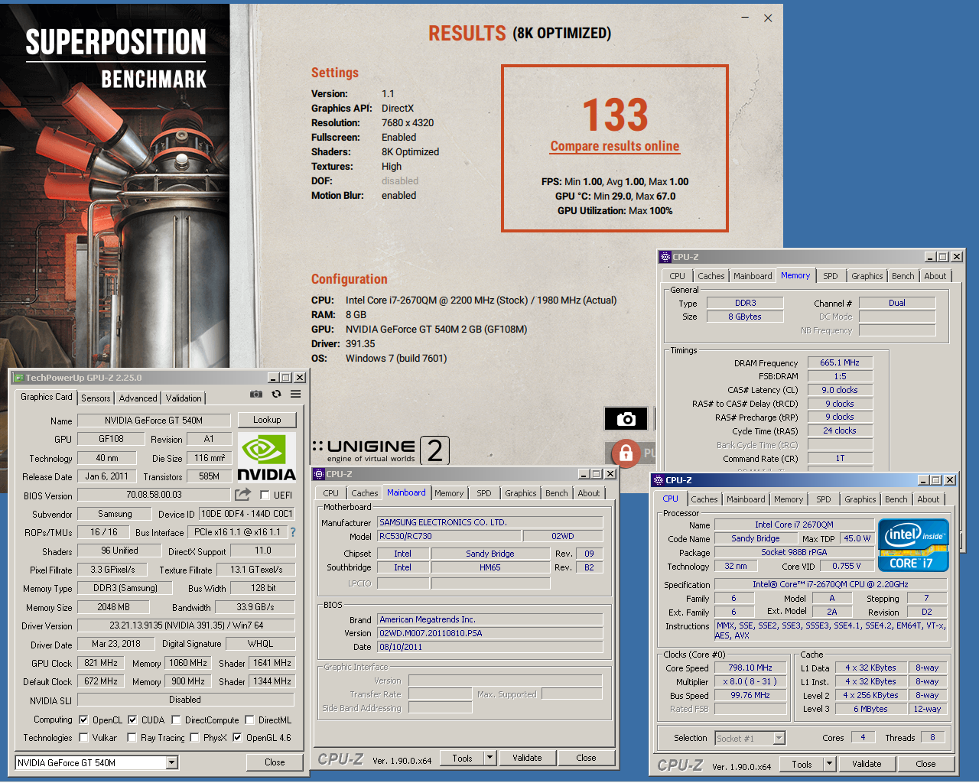Click the score 133 in results box
Screen dimensions: 979x783
(x=615, y=115)
